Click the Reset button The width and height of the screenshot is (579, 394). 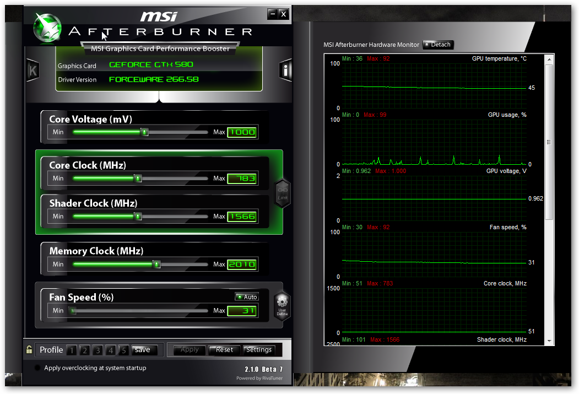point(225,350)
